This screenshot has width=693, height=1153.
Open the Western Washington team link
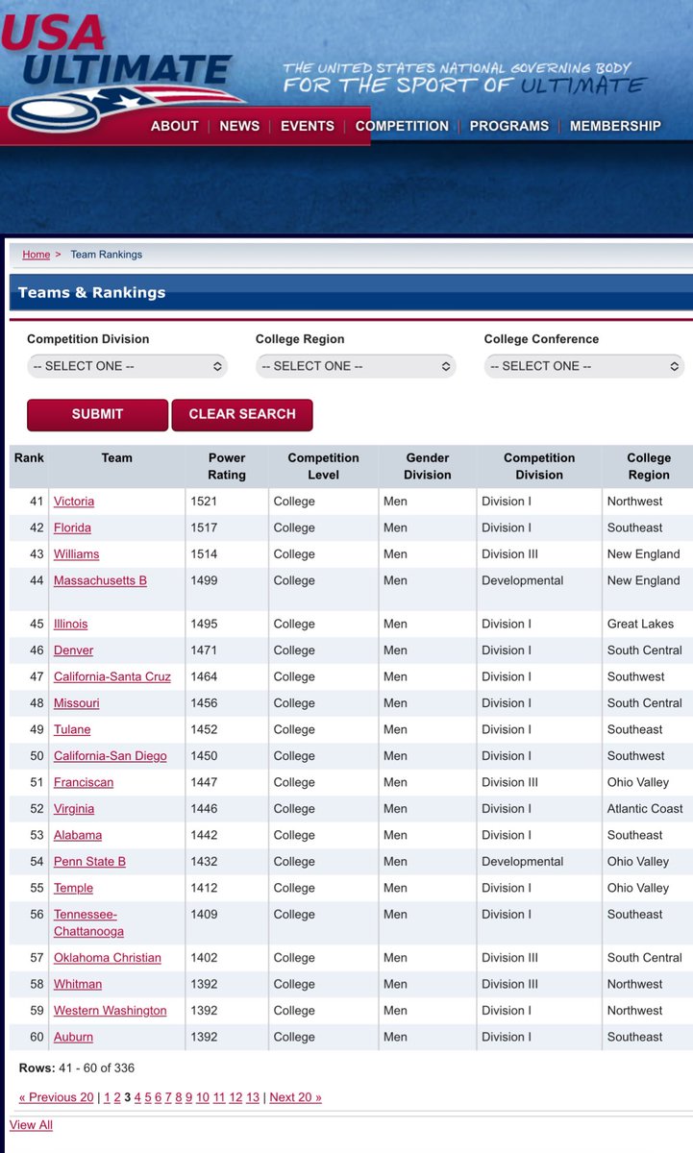click(x=110, y=1011)
